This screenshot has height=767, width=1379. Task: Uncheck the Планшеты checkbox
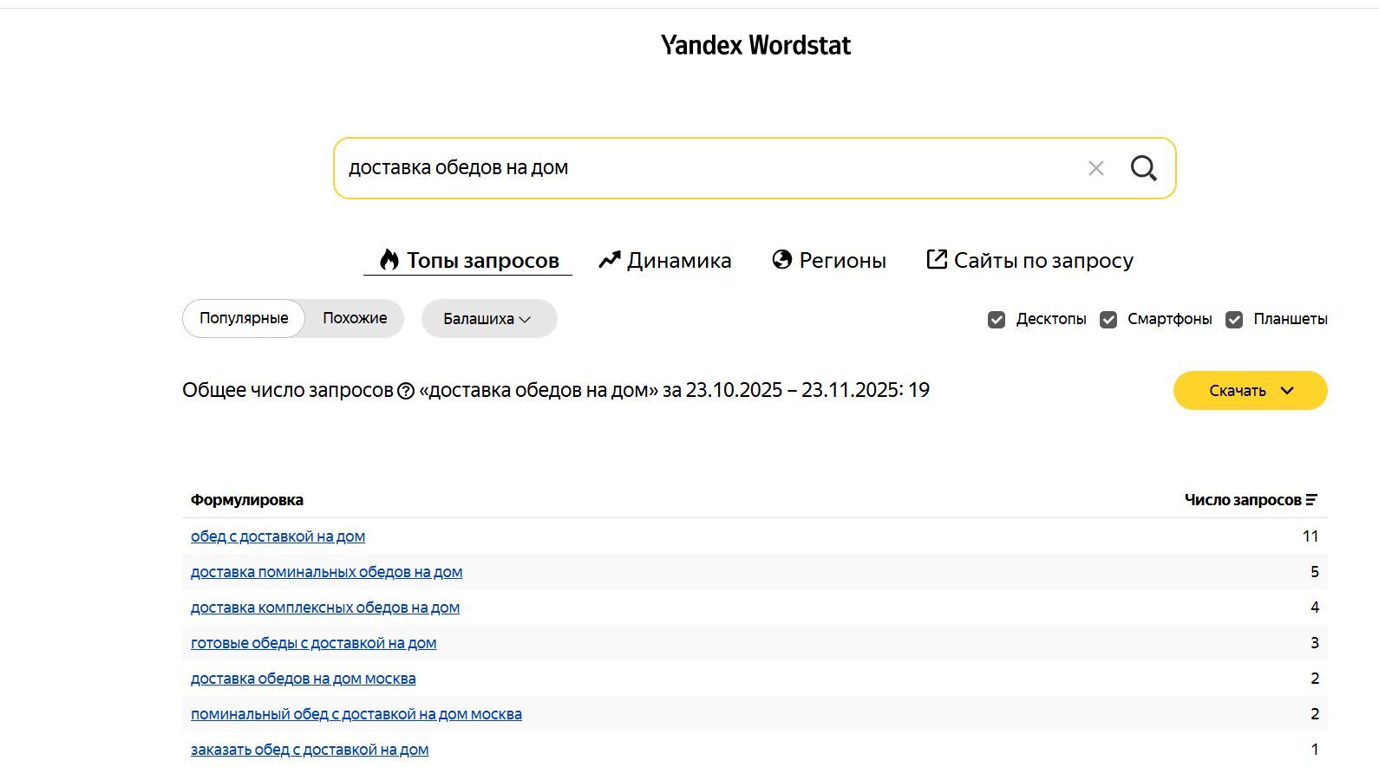1234,320
